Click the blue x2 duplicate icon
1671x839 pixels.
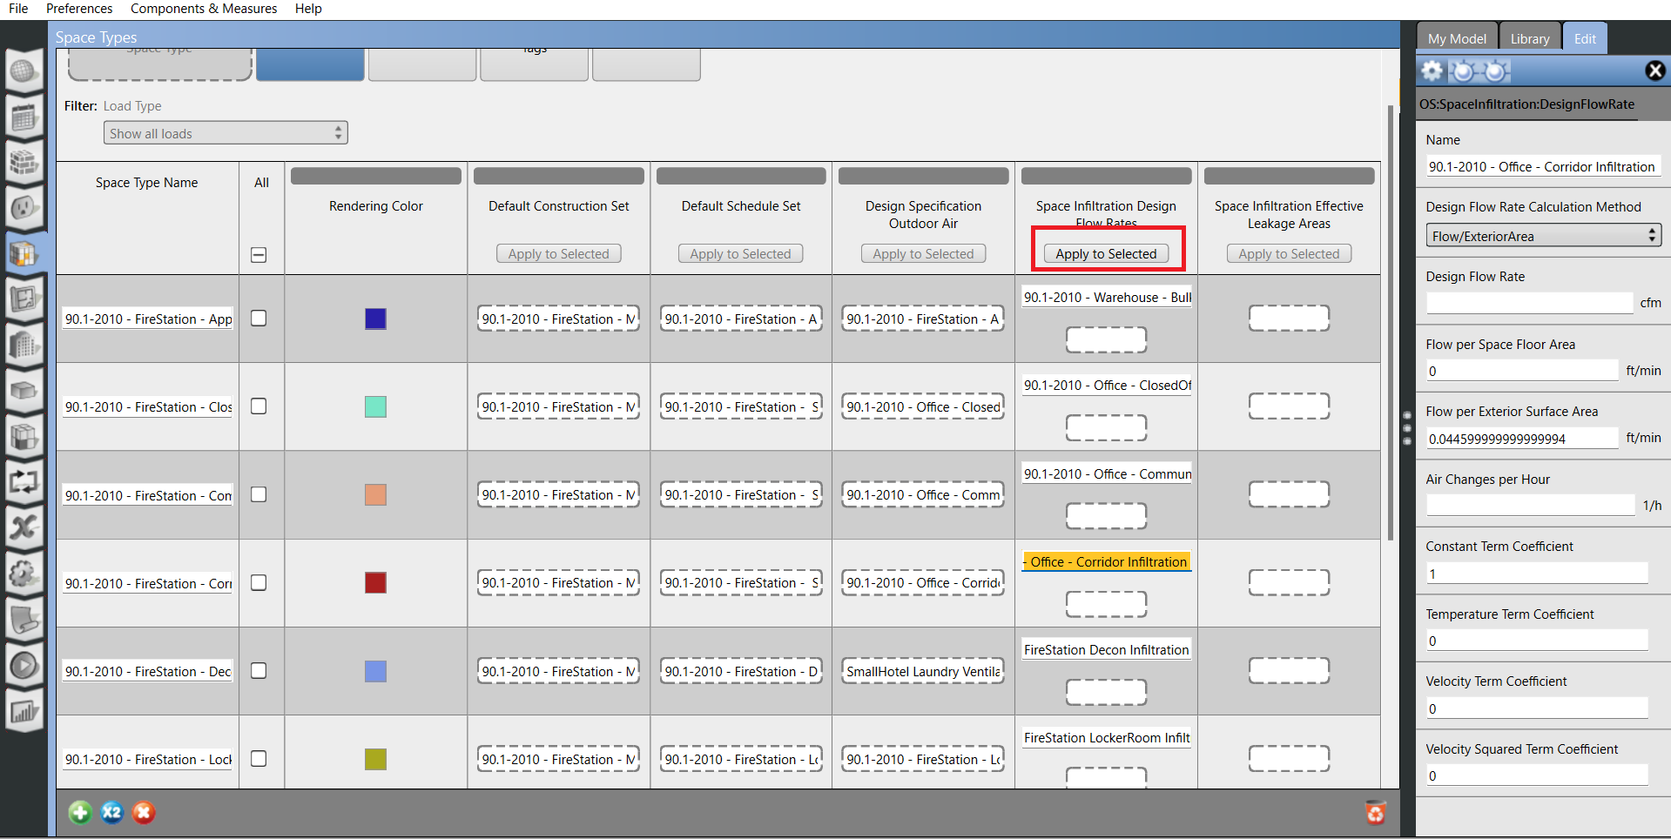pos(111,813)
